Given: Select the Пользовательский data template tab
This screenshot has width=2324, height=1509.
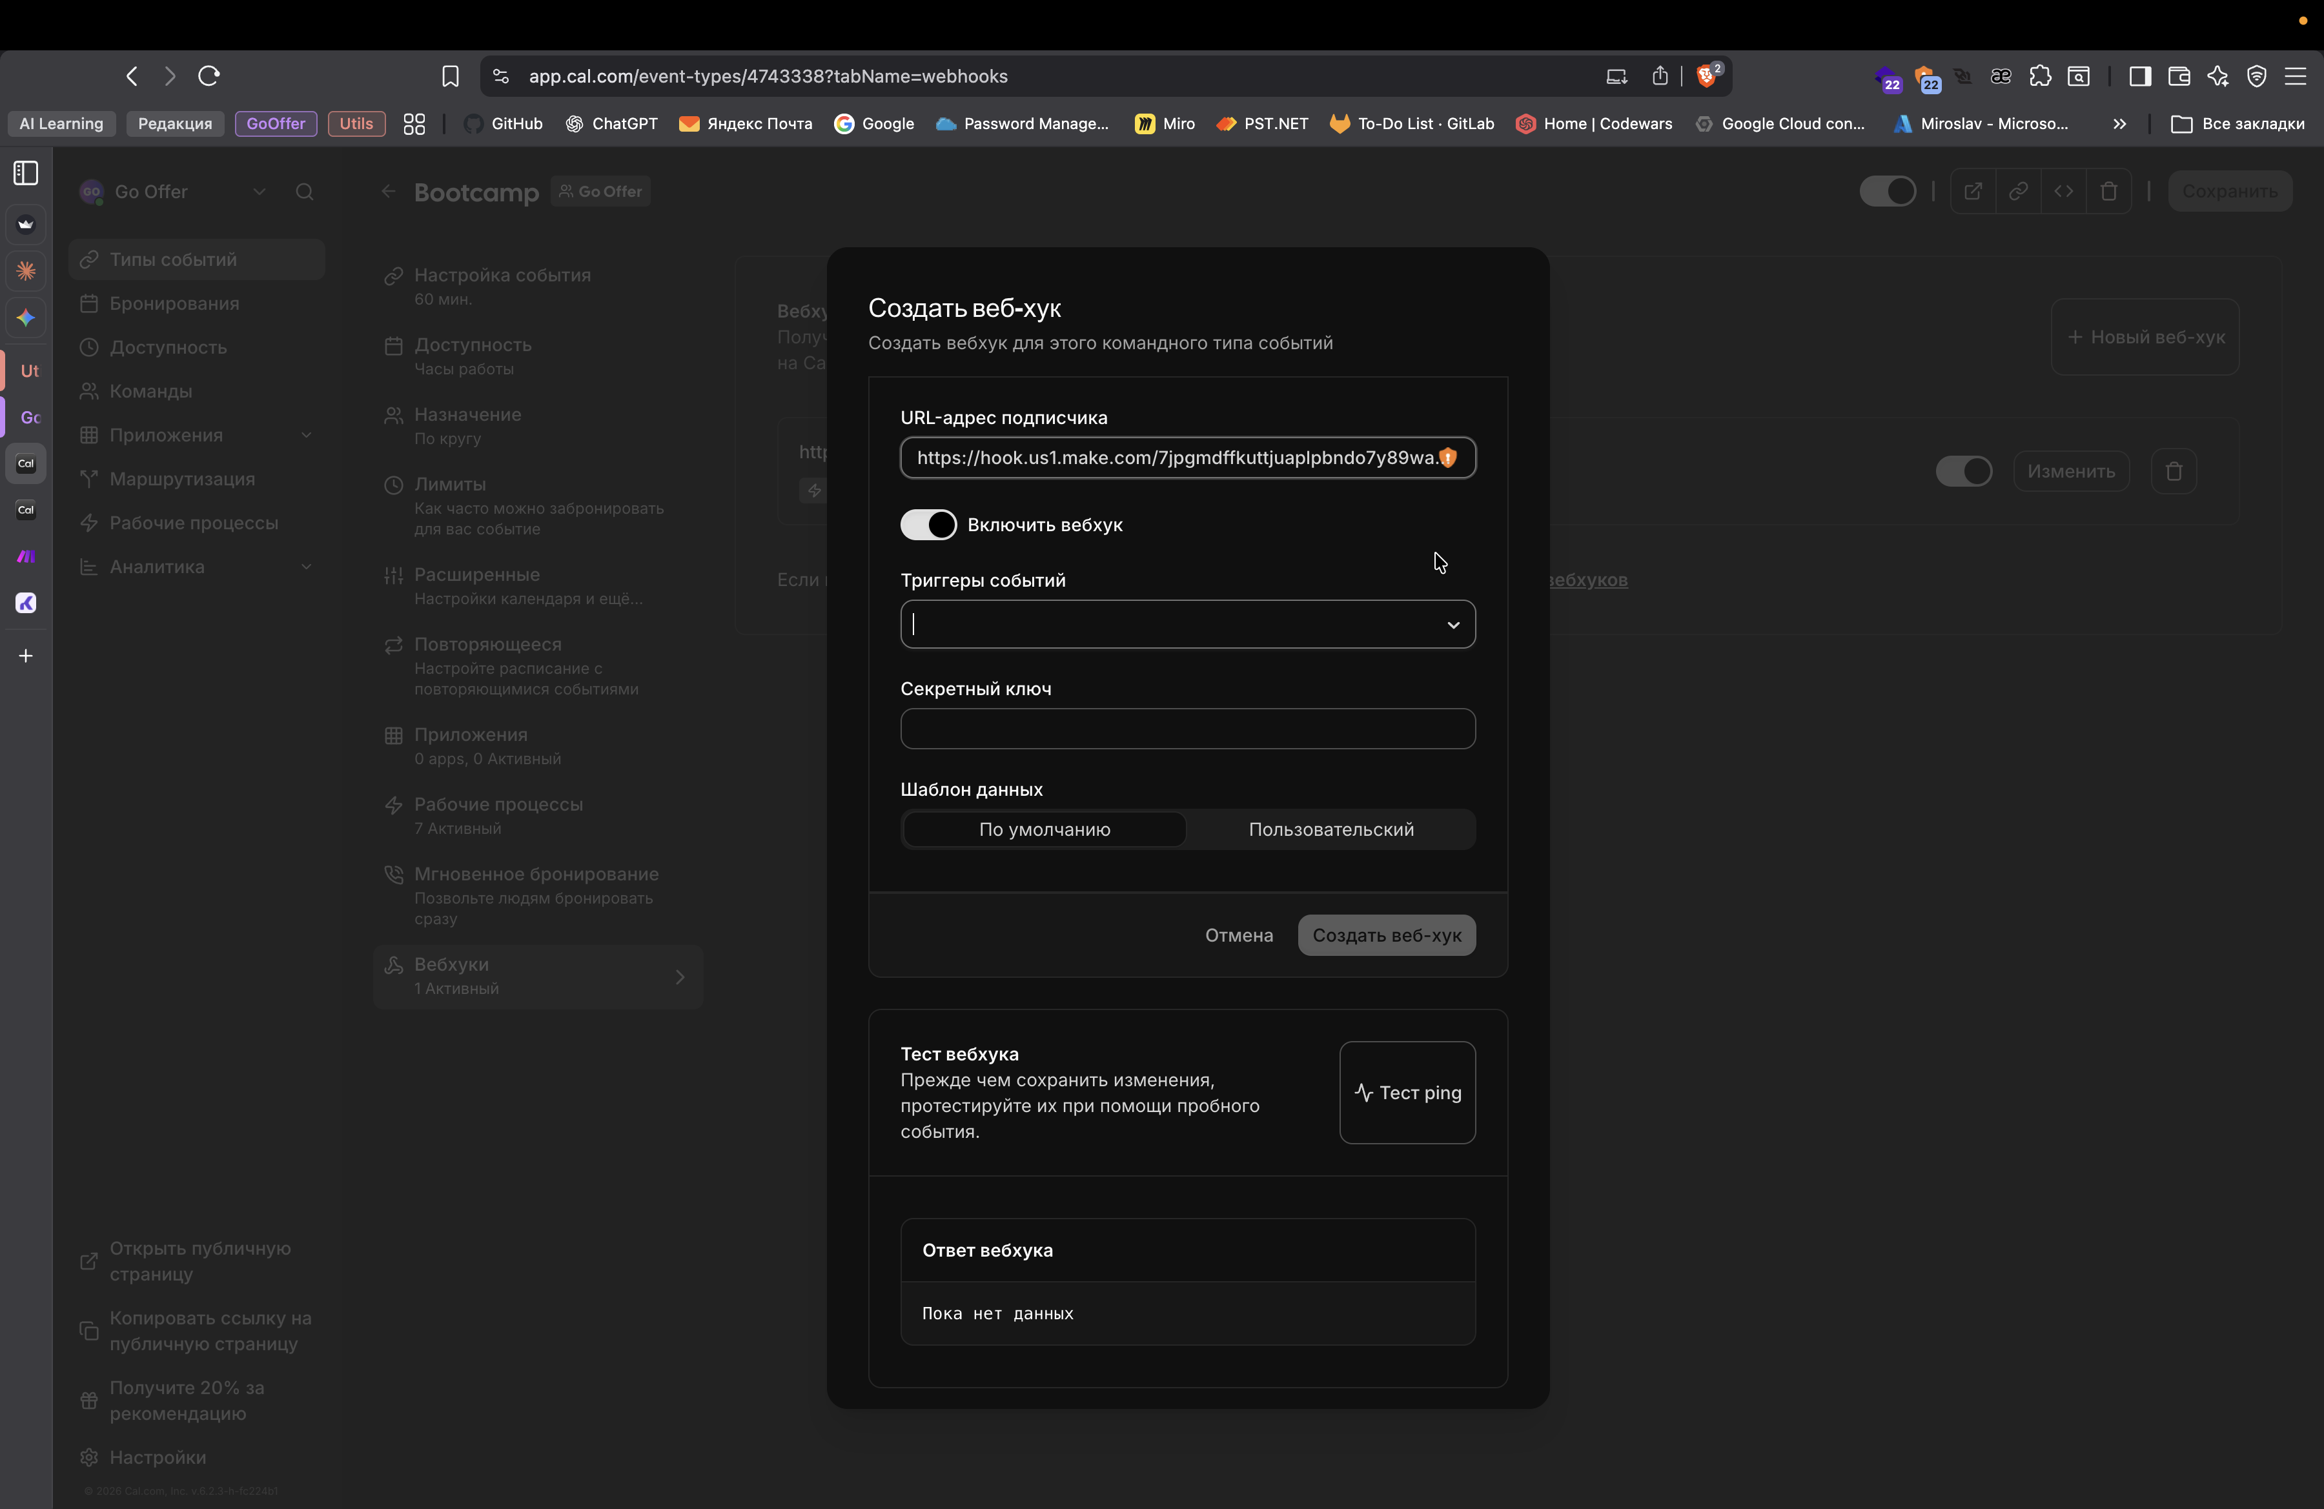Looking at the screenshot, I should coord(1330,829).
